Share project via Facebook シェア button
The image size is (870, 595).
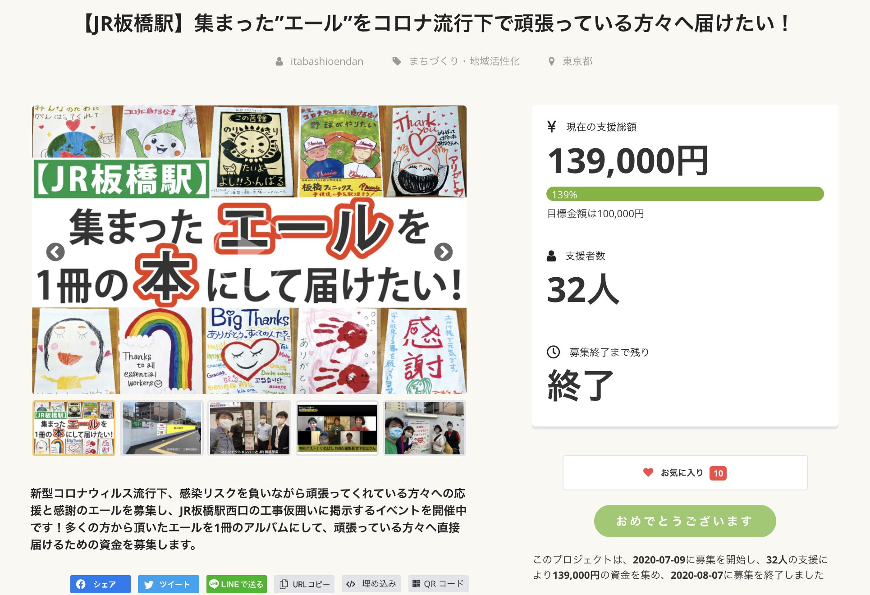[101, 584]
